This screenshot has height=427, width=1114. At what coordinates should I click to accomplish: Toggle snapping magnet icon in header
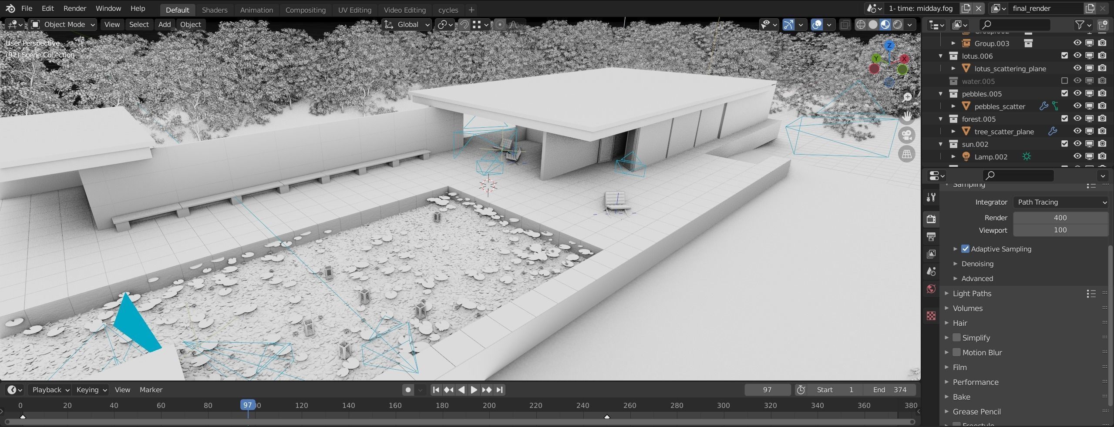pos(464,25)
